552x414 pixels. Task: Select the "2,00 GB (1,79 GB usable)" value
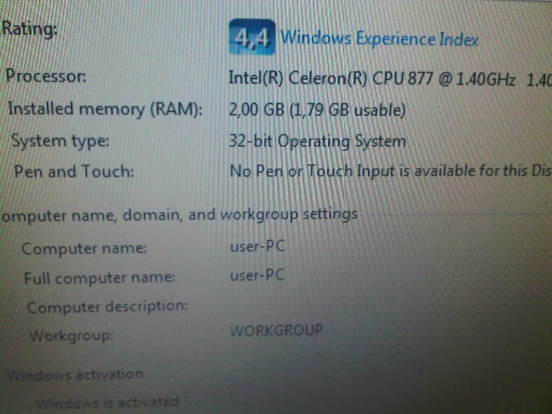317,110
